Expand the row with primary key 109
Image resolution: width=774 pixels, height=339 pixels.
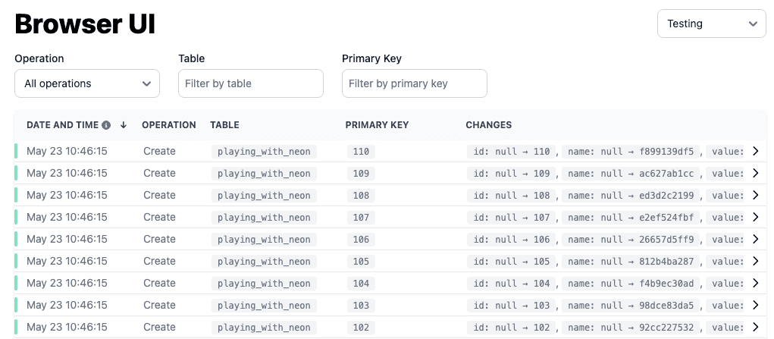755,173
